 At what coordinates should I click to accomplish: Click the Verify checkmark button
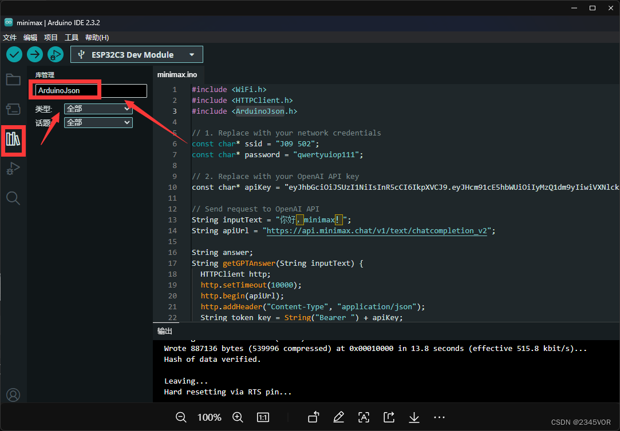[x=14, y=54]
